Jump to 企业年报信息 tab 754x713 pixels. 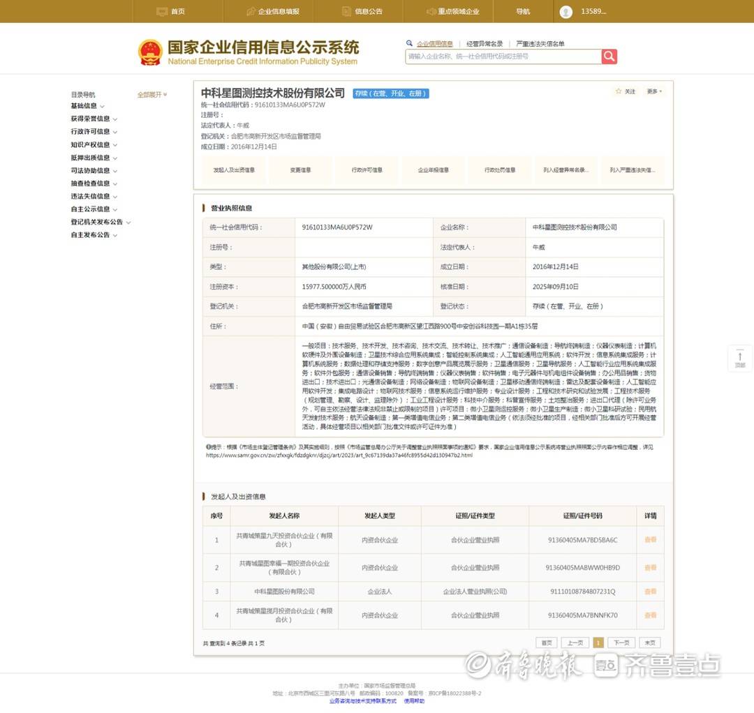point(434,170)
